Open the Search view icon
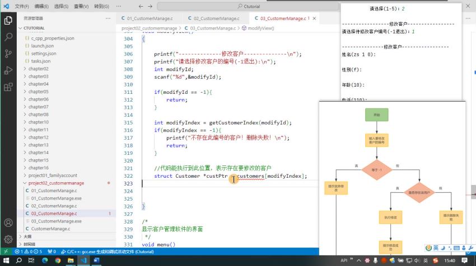Screen dimensions: 476x266 pyautogui.click(x=8, y=37)
